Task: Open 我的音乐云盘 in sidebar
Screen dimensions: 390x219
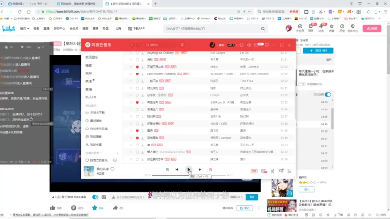Action: tap(97, 128)
